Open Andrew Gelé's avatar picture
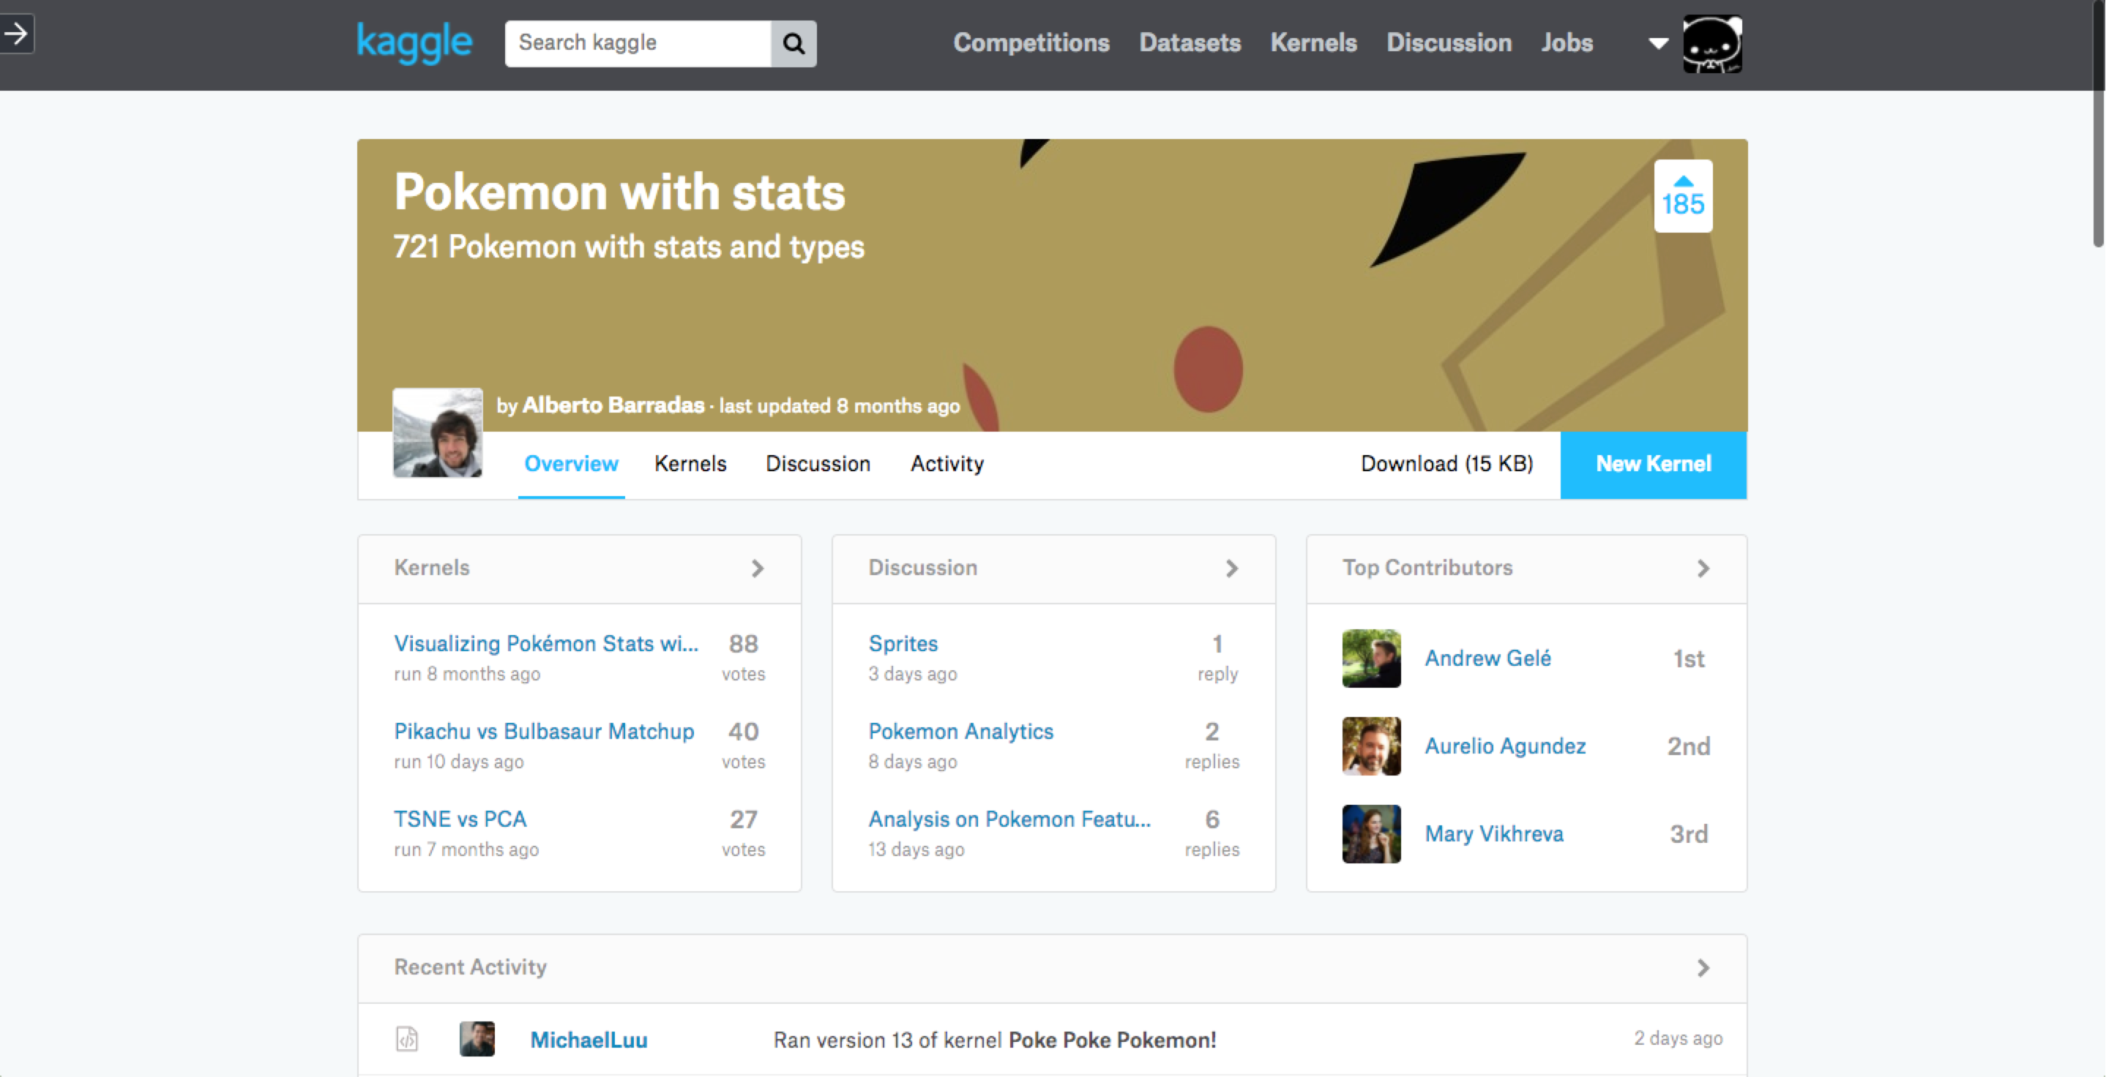Screen dimensions: 2106x1077 pos(1371,658)
